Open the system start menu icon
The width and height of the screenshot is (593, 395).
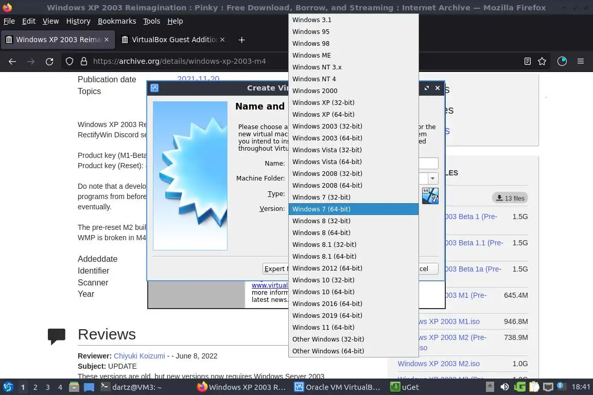(8, 387)
